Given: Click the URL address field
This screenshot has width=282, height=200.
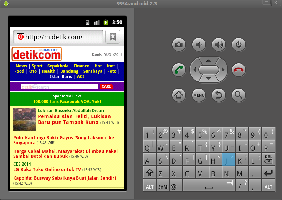Looking at the screenshot, I should (58, 37).
